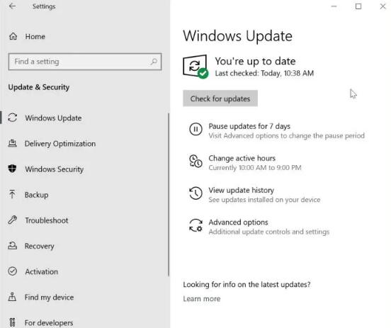Click the back arrow in Settings
Image resolution: width=391 pixels, height=328 pixels.
(x=12, y=6)
